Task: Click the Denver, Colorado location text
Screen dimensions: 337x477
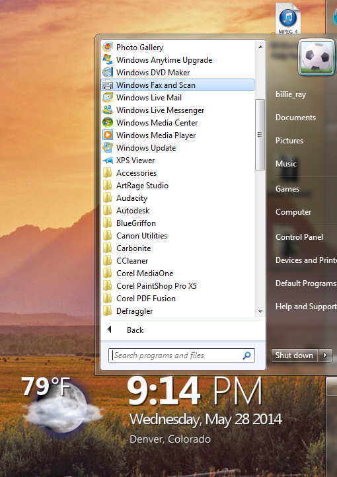Action: 170,439
